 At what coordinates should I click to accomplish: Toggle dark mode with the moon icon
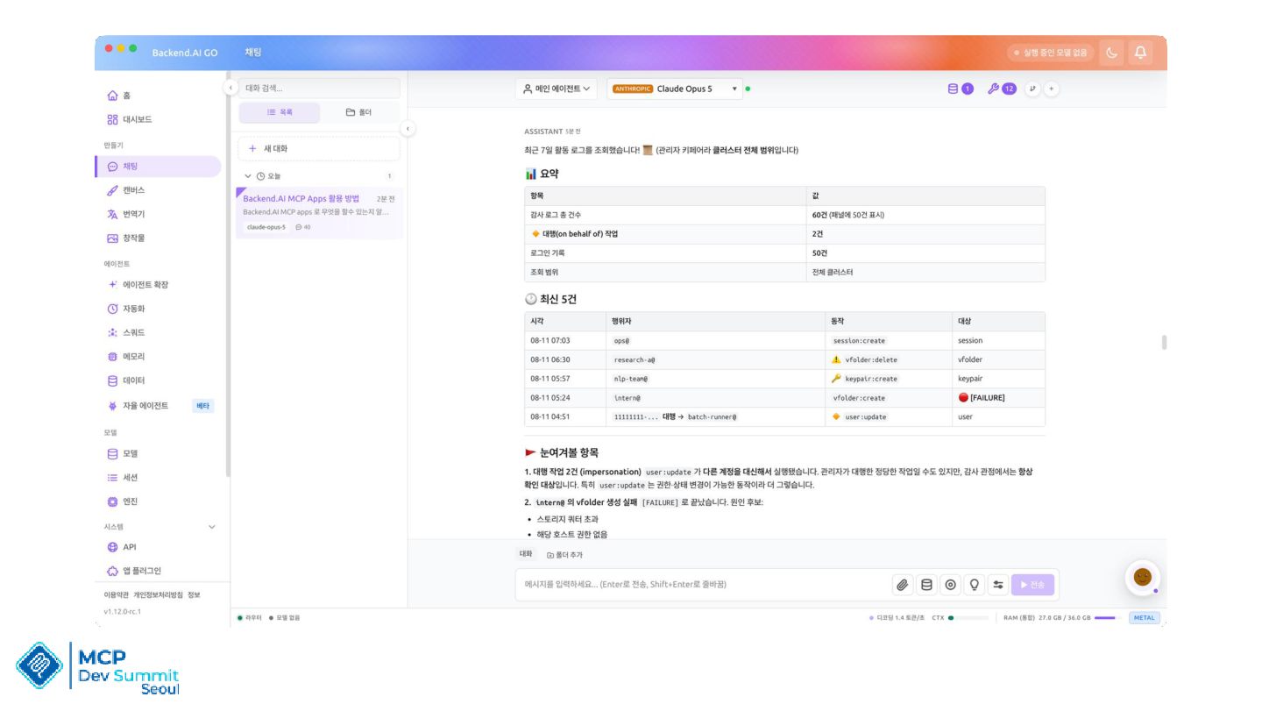(1111, 53)
